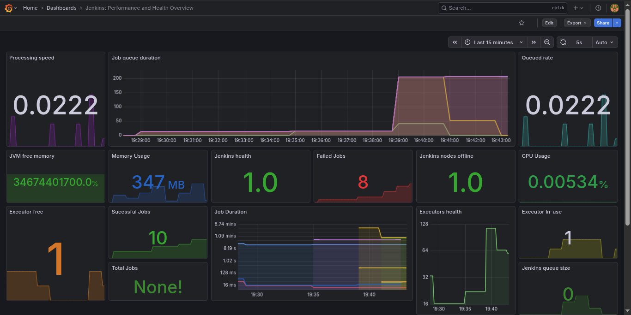The height and width of the screenshot is (315, 631).
Task: Shift time range forward with the double-right arrows
Action: pyautogui.click(x=534, y=42)
